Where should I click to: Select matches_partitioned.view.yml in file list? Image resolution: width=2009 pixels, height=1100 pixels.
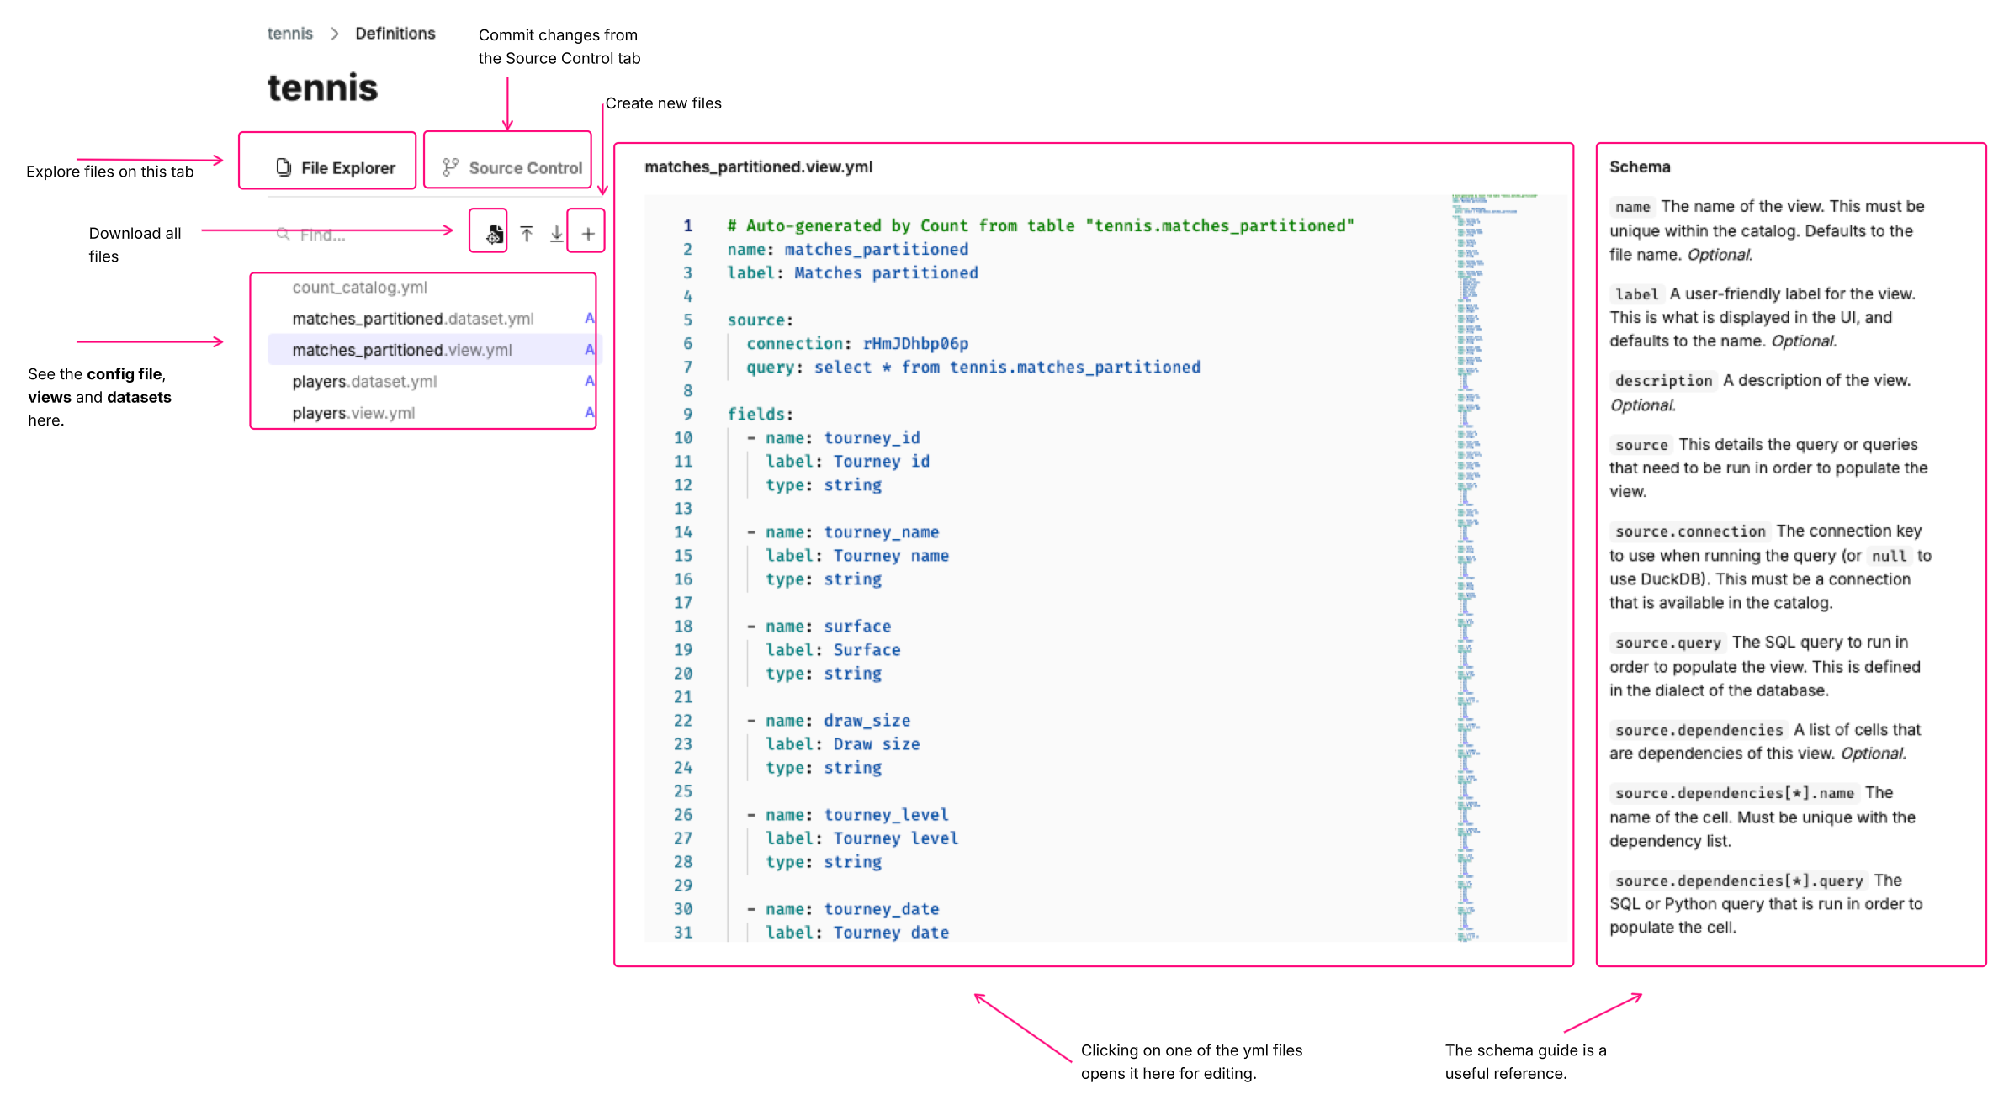[401, 350]
